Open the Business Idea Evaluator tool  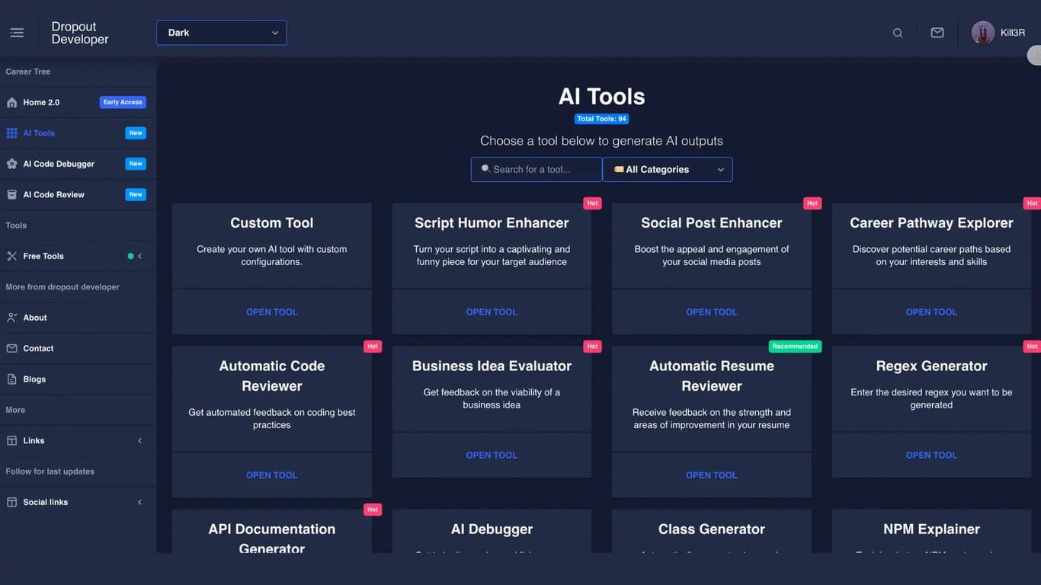click(492, 454)
